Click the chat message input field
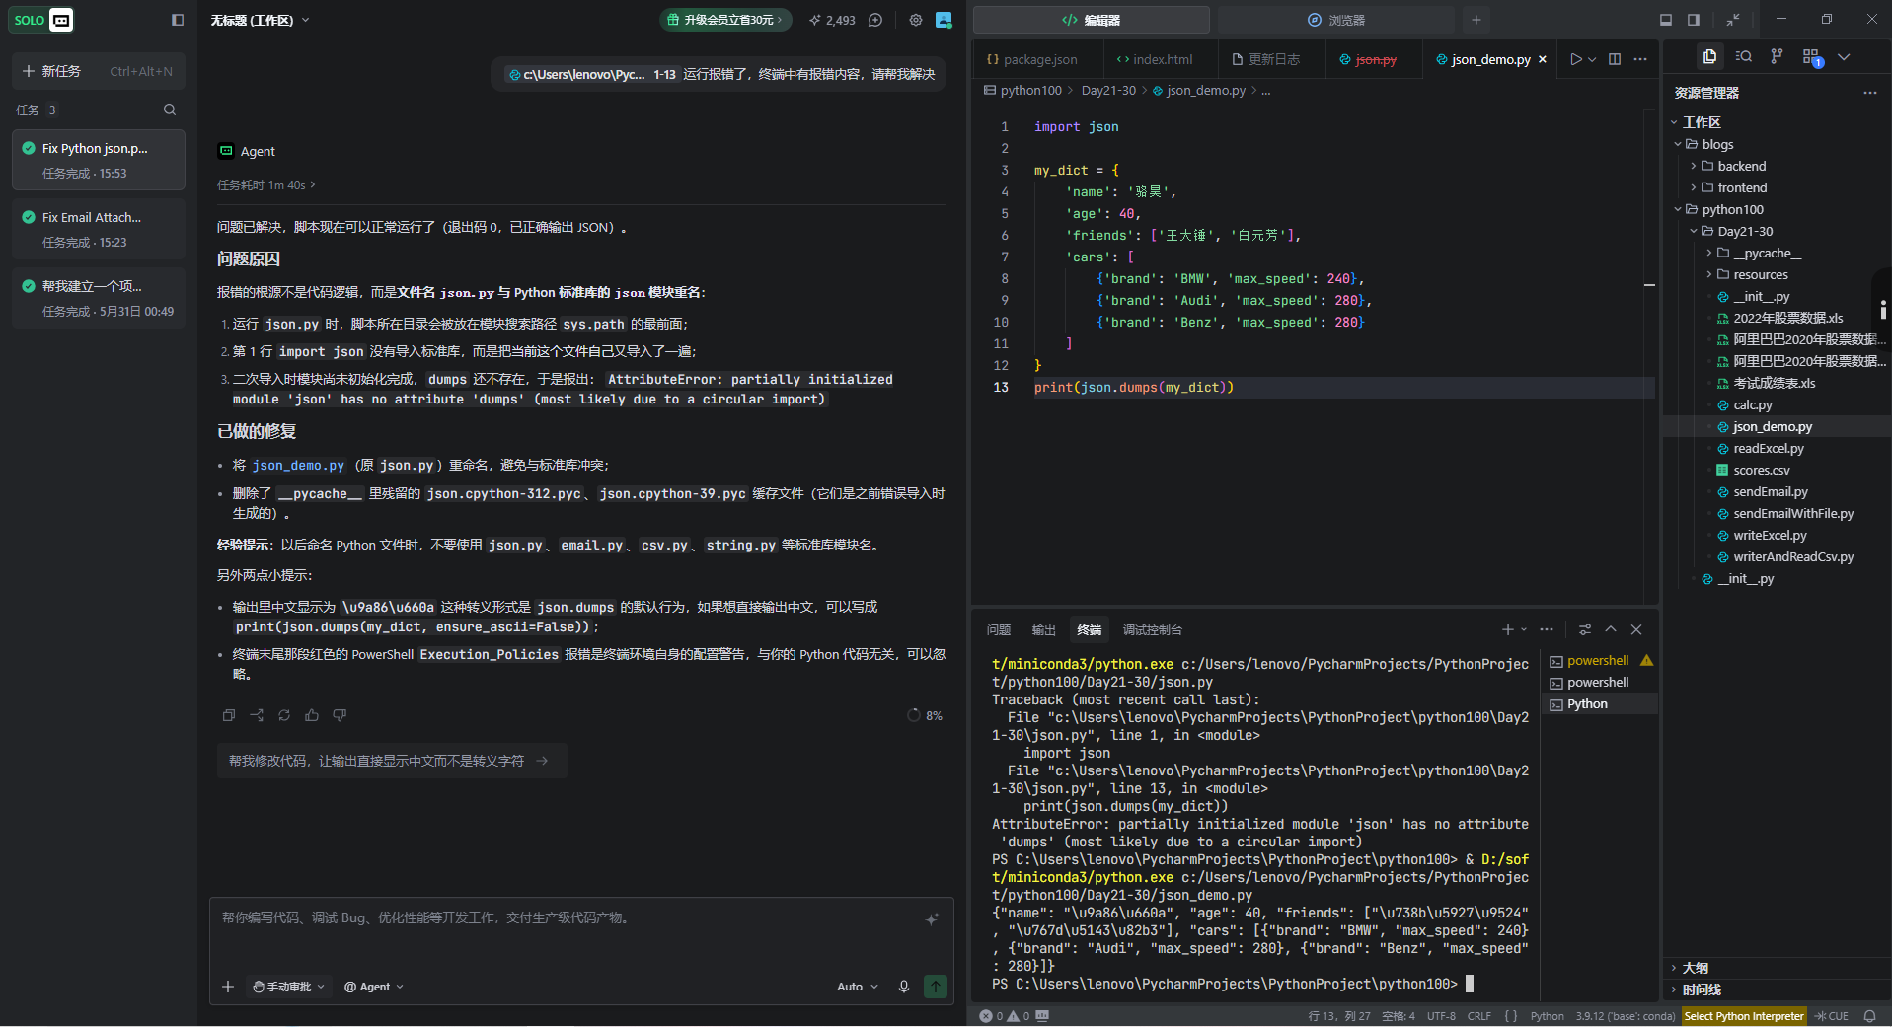The image size is (1892, 1027). click(x=580, y=930)
